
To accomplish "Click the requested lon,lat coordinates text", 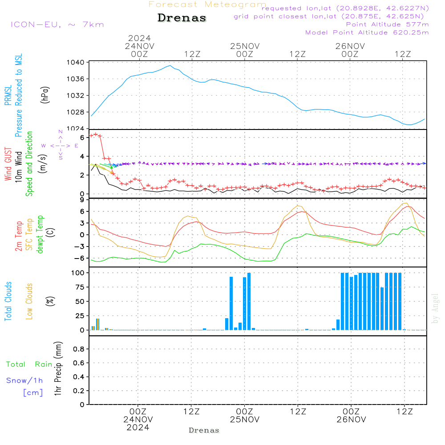I will [345, 8].
